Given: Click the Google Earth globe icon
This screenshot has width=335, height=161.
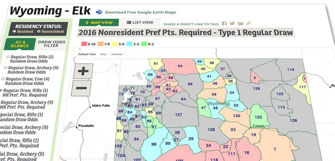Looking at the screenshot, I should 99,12.
